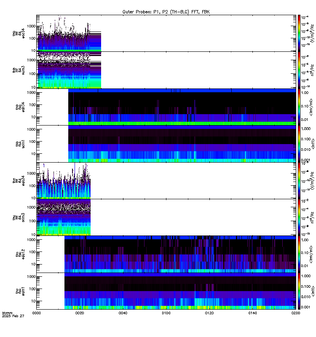Click the 'thc fbk edc12' panel label
Image resolution: width=316 pixels, height=337 pixels.
20,254
